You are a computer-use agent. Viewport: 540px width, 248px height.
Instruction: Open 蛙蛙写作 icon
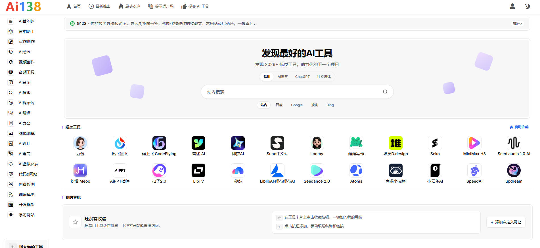[x=356, y=143]
